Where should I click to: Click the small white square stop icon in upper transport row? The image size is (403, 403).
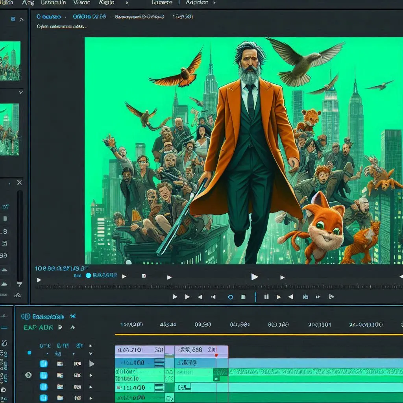[x=144, y=276]
